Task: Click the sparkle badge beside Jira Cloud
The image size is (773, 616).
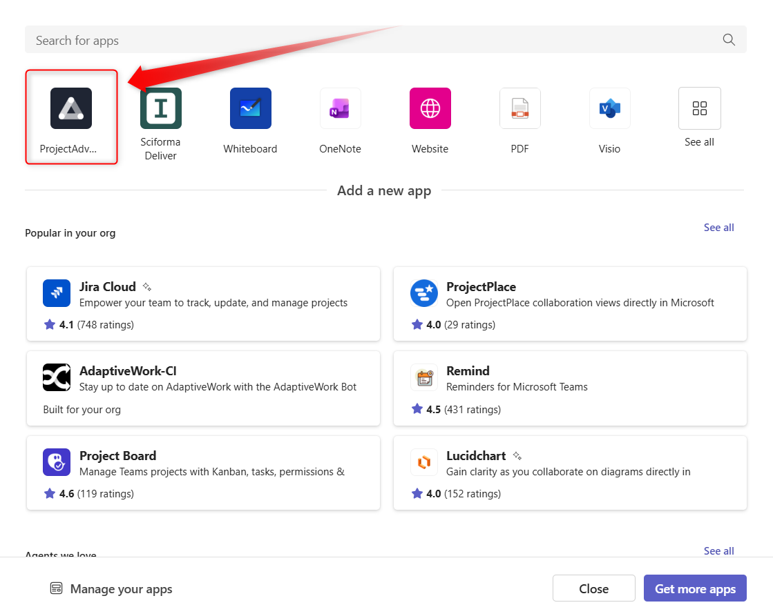Action: tap(147, 286)
